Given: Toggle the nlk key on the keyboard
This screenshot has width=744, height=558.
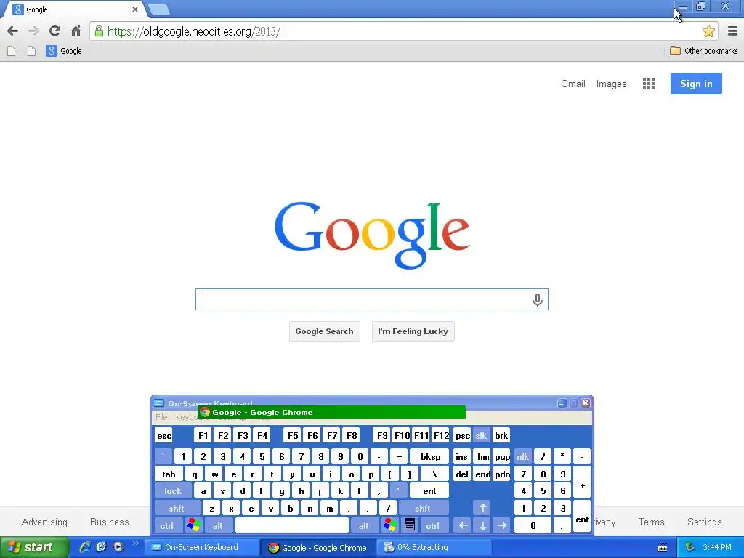Looking at the screenshot, I should coord(523,456).
